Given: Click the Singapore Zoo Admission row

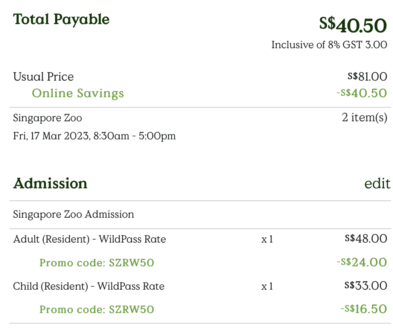Looking at the screenshot, I should point(73,215).
